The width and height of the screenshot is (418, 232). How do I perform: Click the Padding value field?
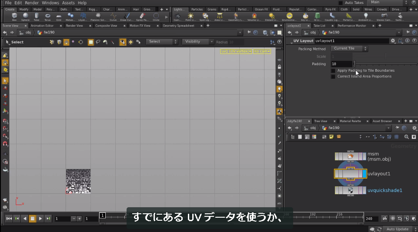341,64
